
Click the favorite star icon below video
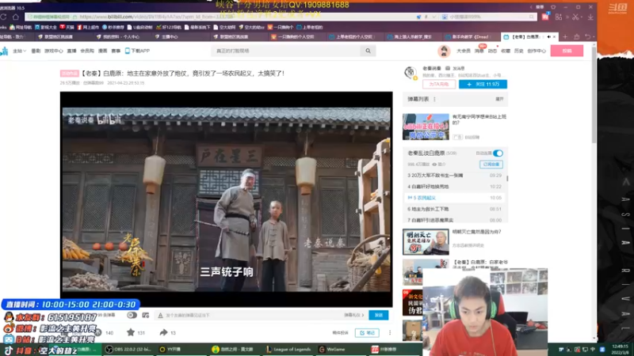pyautogui.click(x=131, y=332)
